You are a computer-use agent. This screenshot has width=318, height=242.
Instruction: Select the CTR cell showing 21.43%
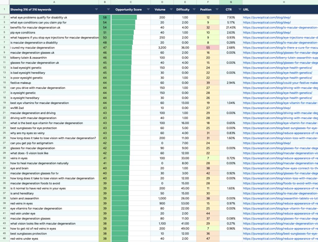(x=231, y=28)
